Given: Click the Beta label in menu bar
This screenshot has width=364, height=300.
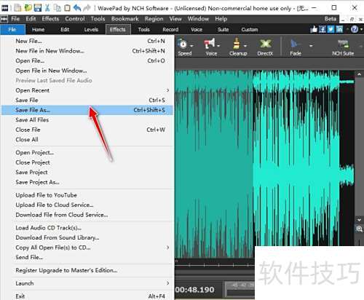Looking at the screenshot, I should pyautogui.click(x=331, y=19).
